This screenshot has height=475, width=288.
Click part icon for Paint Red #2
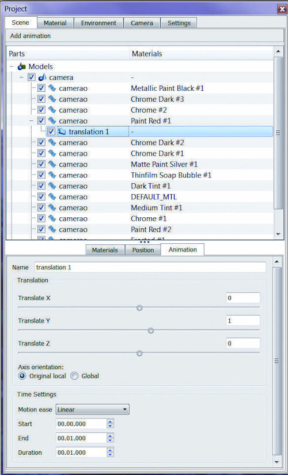tap(52, 229)
